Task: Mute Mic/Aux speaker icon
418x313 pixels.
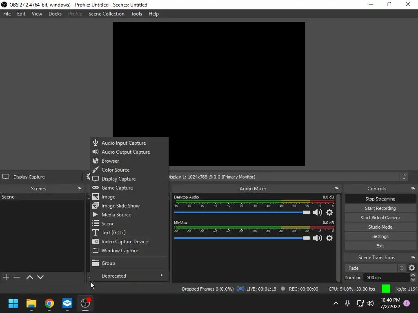Action: click(x=317, y=238)
